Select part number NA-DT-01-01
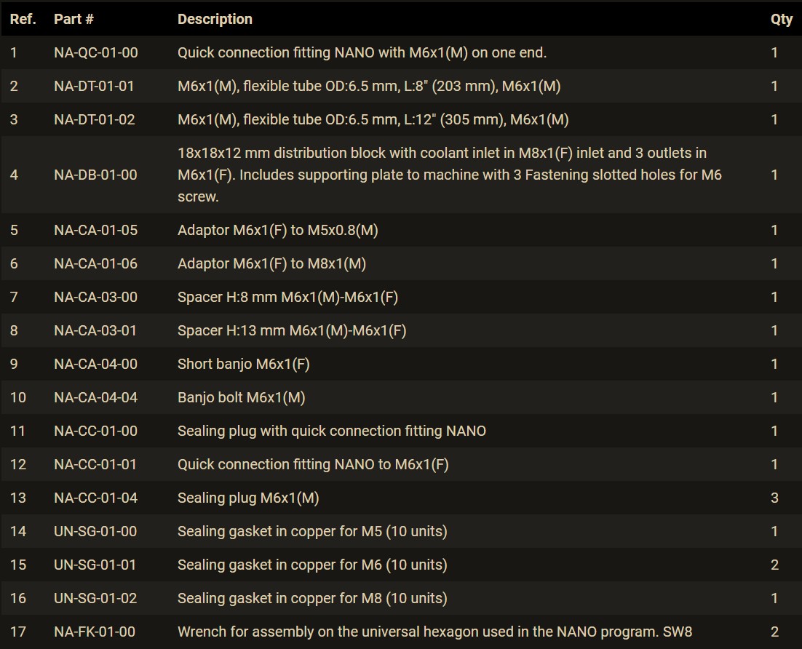Image resolution: width=802 pixels, height=649 pixels. coord(94,86)
